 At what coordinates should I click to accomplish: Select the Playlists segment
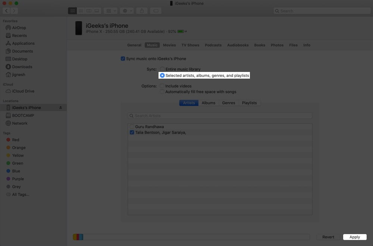pos(249,103)
